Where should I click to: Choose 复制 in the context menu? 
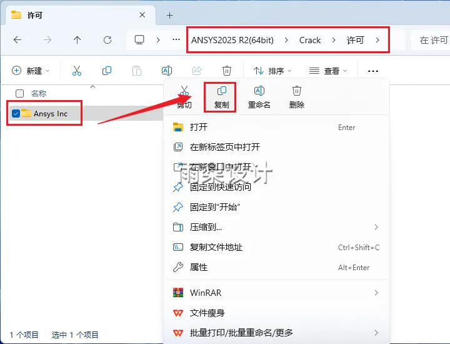click(221, 98)
